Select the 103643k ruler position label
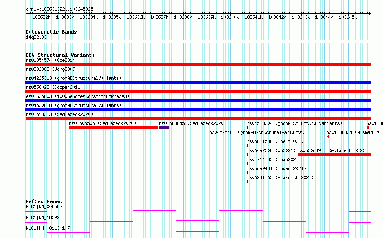This screenshot has width=383, height=238. point(301,17)
